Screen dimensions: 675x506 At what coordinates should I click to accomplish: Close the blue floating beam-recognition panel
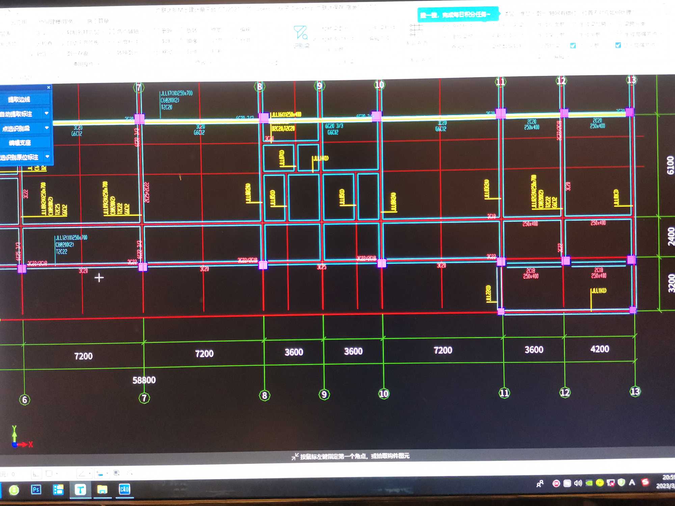(49, 87)
